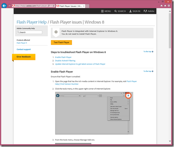
Task: Click the Steps to troubleshoot Flash Player heading
Action: 78,52
